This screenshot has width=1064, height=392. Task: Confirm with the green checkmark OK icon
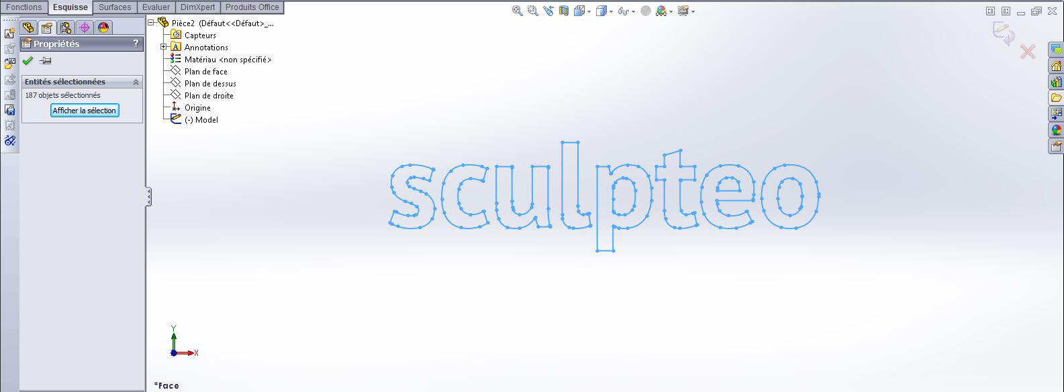(x=28, y=61)
